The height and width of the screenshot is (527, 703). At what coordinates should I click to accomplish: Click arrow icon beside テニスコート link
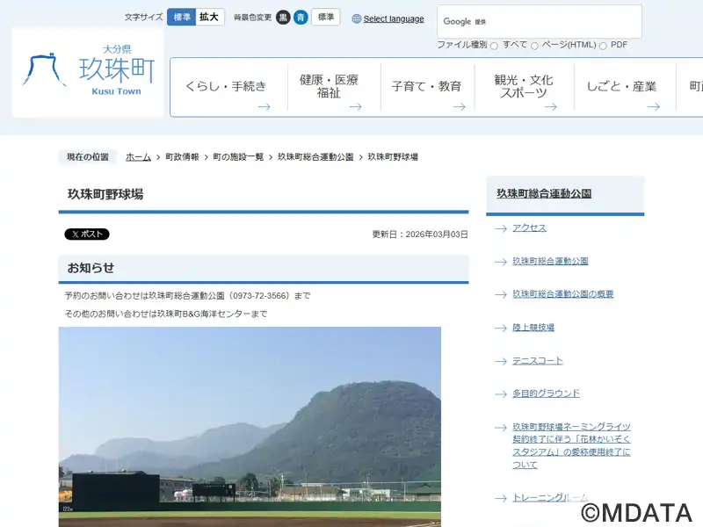pyautogui.click(x=501, y=361)
